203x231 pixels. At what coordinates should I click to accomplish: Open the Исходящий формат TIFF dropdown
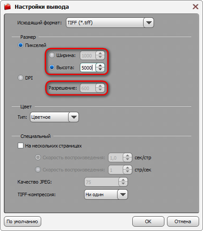pyautogui.click(x=110, y=23)
